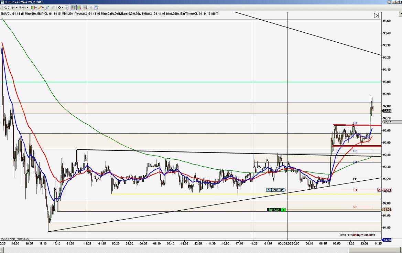Screen dimensions: 402x253
Task: Toggle the highlighted Chart Trader panel button
Action: tap(74, 7)
